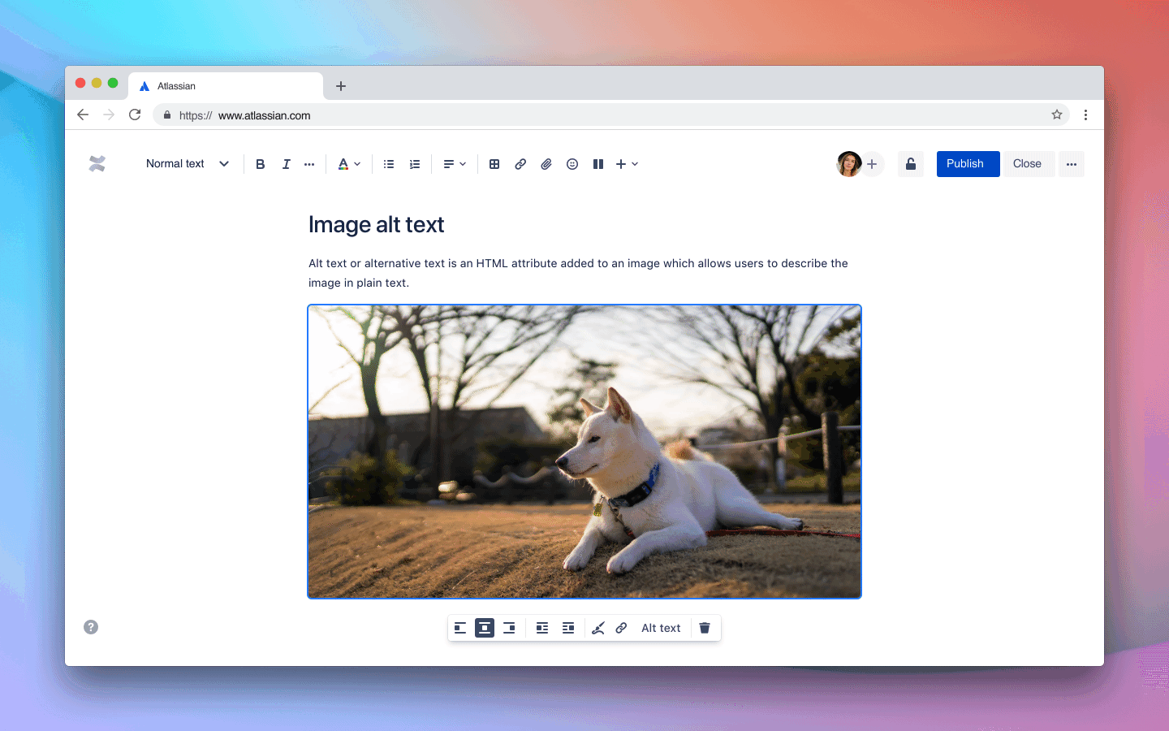Open the page more actions menu
This screenshot has width=1169, height=731.
pos(1072,164)
